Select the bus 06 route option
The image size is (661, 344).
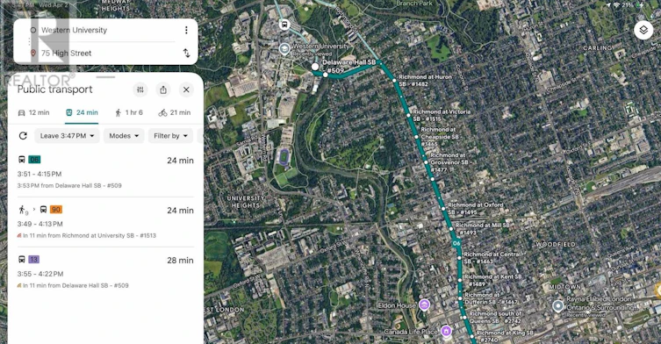(x=105, y=172)
